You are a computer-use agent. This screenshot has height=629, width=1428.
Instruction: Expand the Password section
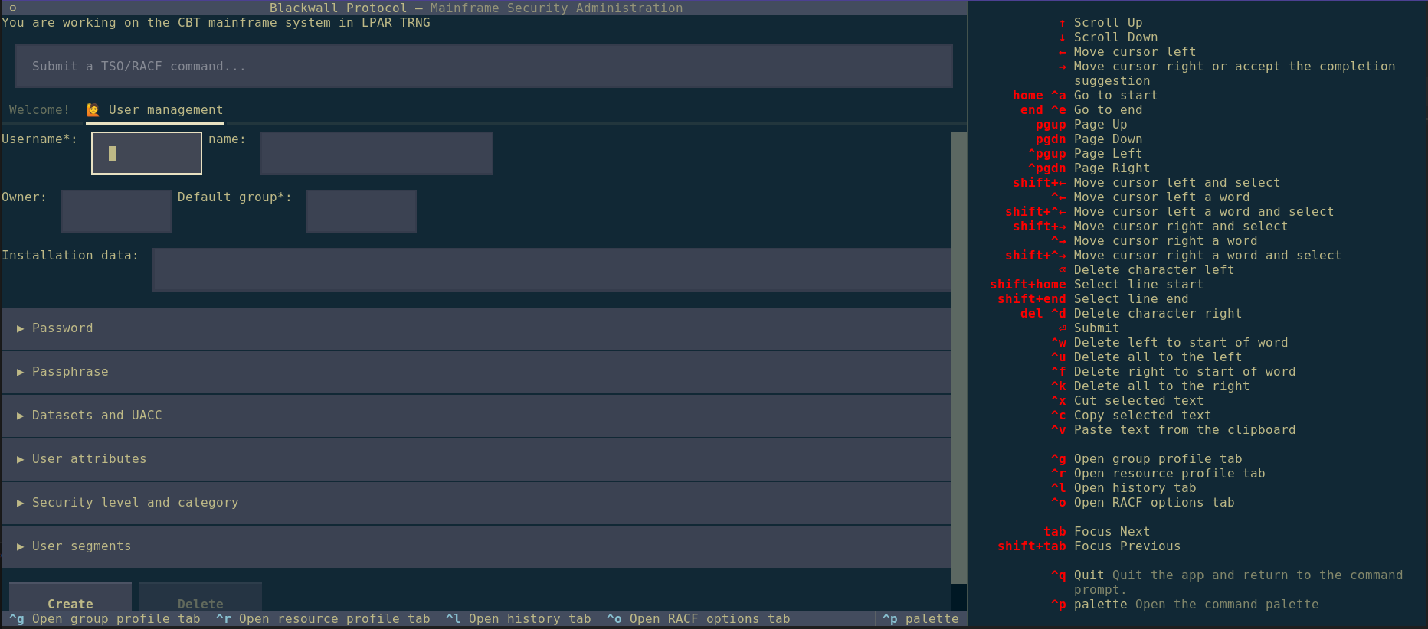click(476, 328)
